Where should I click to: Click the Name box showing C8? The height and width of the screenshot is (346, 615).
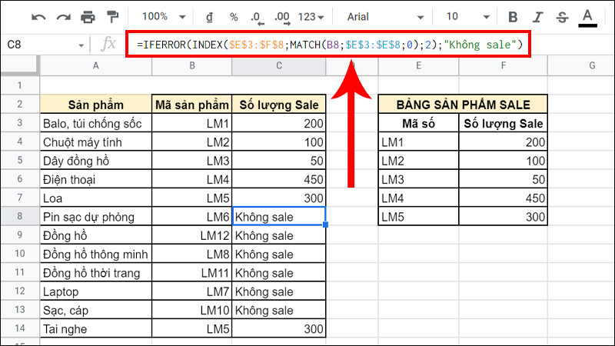(39, 45)
